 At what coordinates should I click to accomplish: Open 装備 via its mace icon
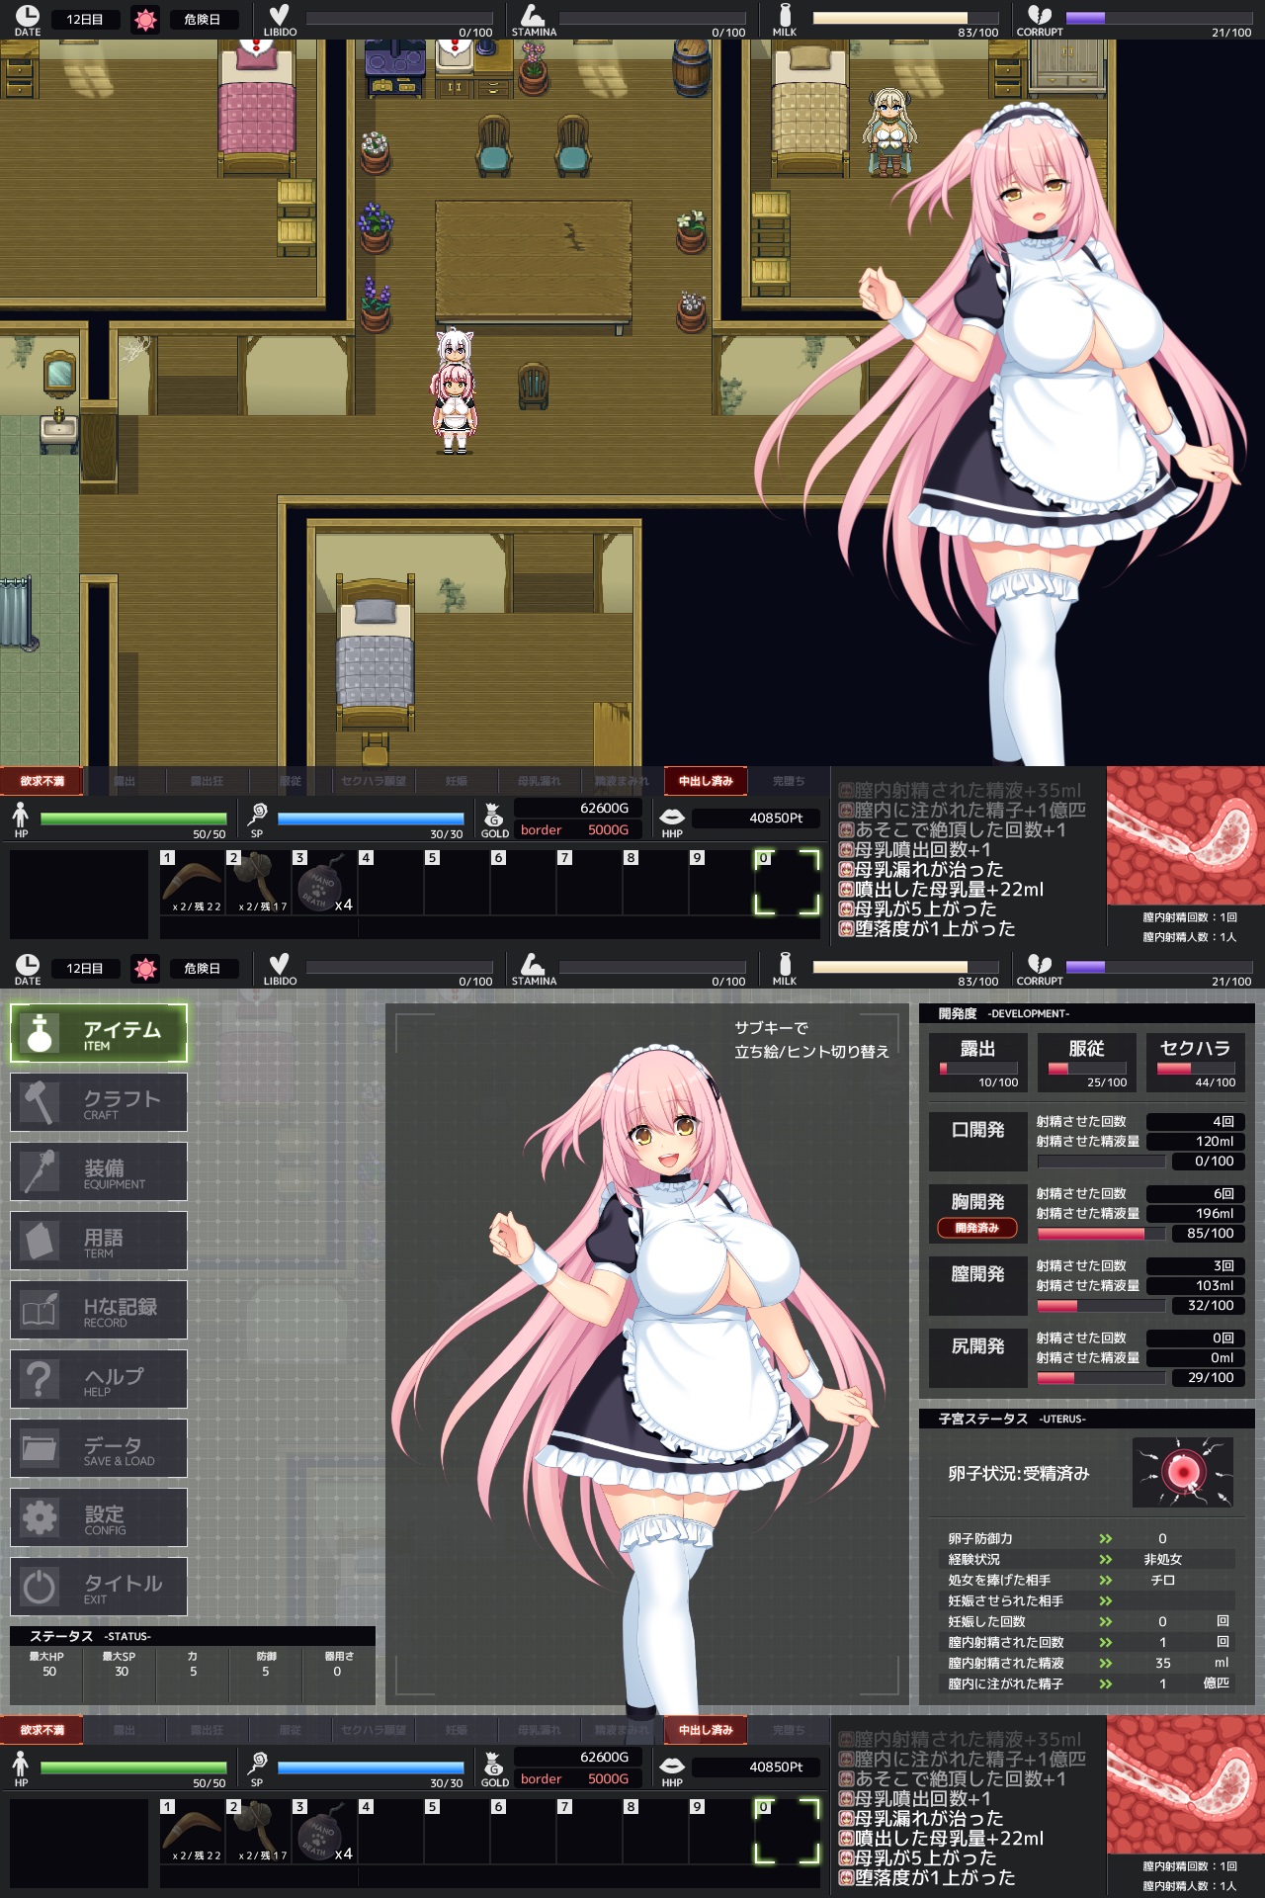click(x=40, y=1171)
